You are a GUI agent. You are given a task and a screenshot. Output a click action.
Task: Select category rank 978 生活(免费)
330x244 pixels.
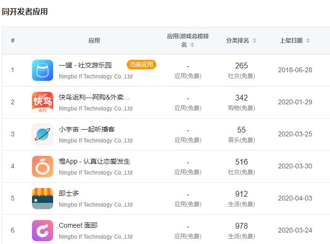[242, 231]
